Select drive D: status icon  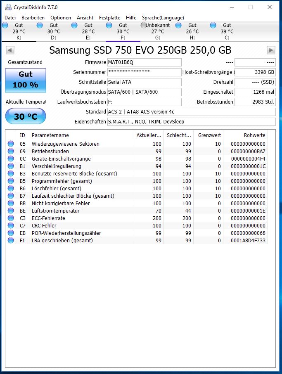pos(40,25)
